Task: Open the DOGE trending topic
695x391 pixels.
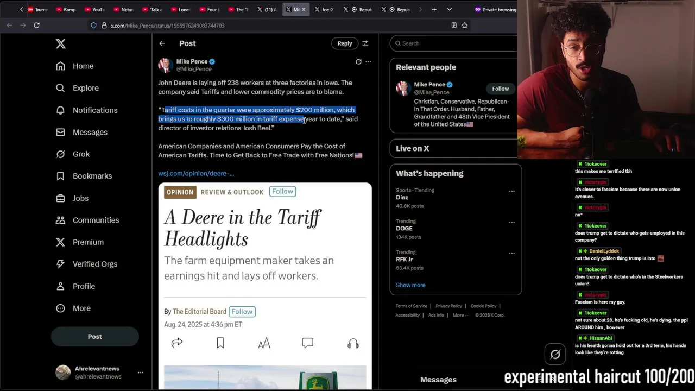Action: (404, 229)
